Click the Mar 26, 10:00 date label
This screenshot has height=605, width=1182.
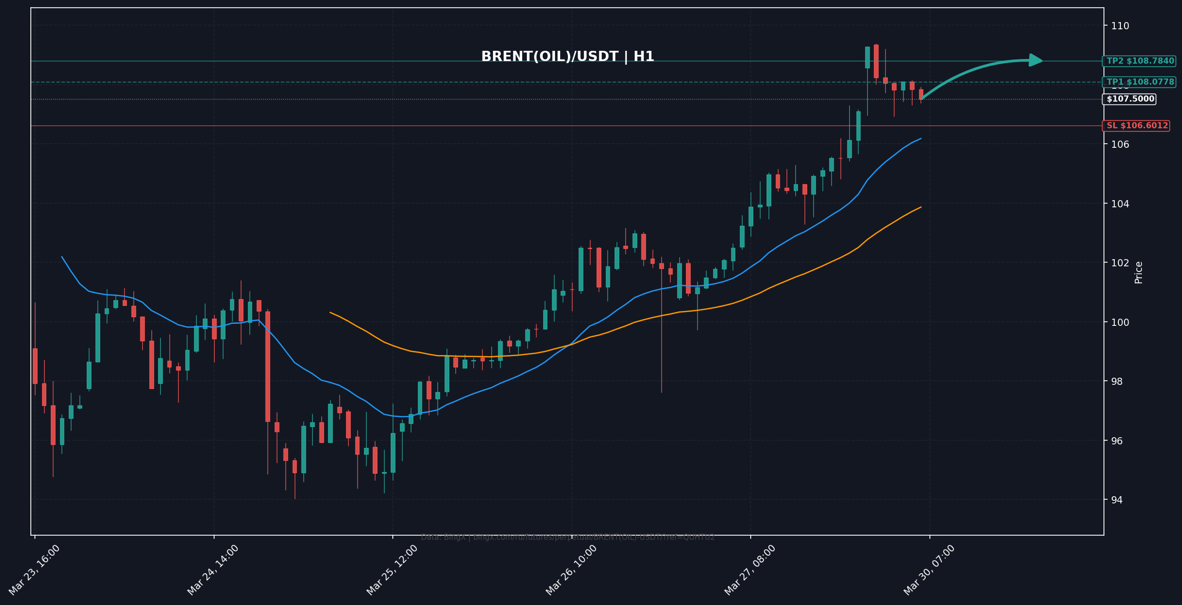coord(571,570)
